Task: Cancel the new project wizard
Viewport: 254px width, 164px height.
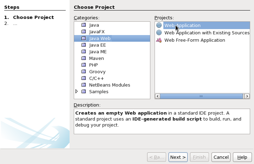Action: pyautogui.click(x=221, y=157)
